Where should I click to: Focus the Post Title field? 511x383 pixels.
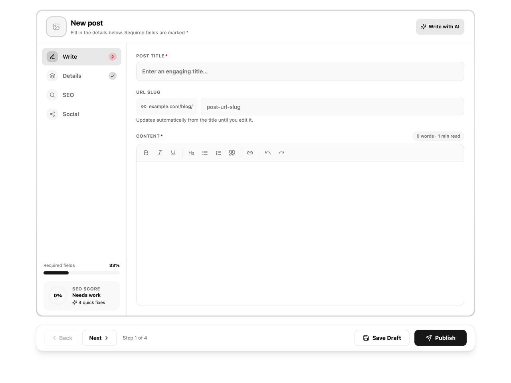click(x=300, y=71)
